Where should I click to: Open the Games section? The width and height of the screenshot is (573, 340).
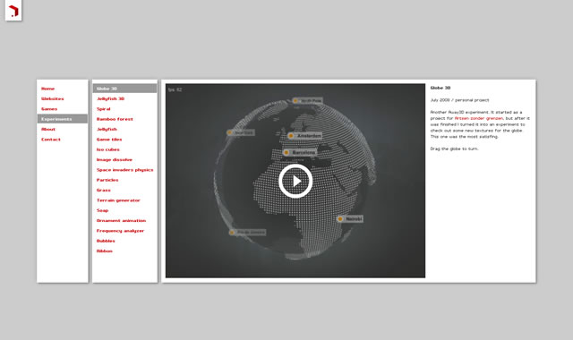tap(49, 109)
